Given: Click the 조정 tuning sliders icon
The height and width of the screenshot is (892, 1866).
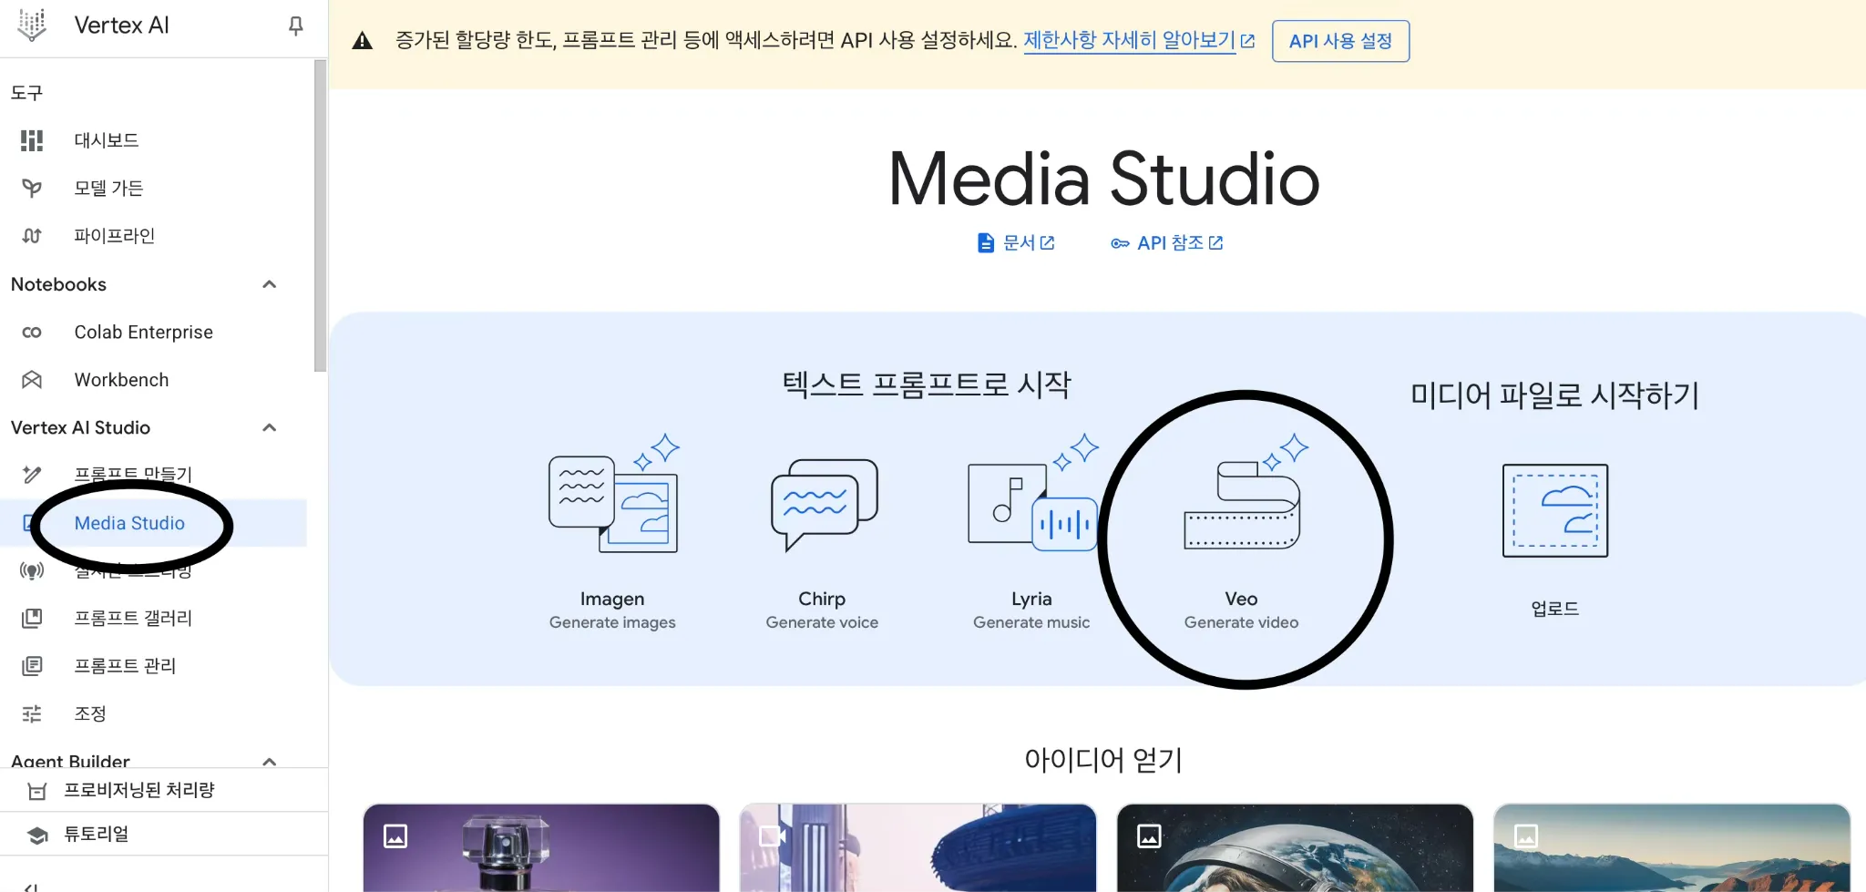Looking at the screenshot, I should [x=32, y=713].
